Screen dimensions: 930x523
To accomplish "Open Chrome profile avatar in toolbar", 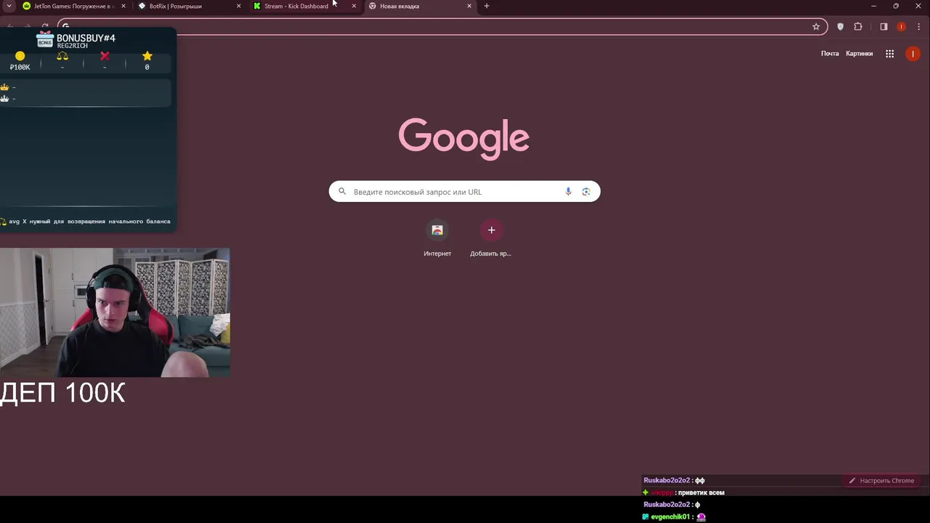I will (x=901, y=27).
